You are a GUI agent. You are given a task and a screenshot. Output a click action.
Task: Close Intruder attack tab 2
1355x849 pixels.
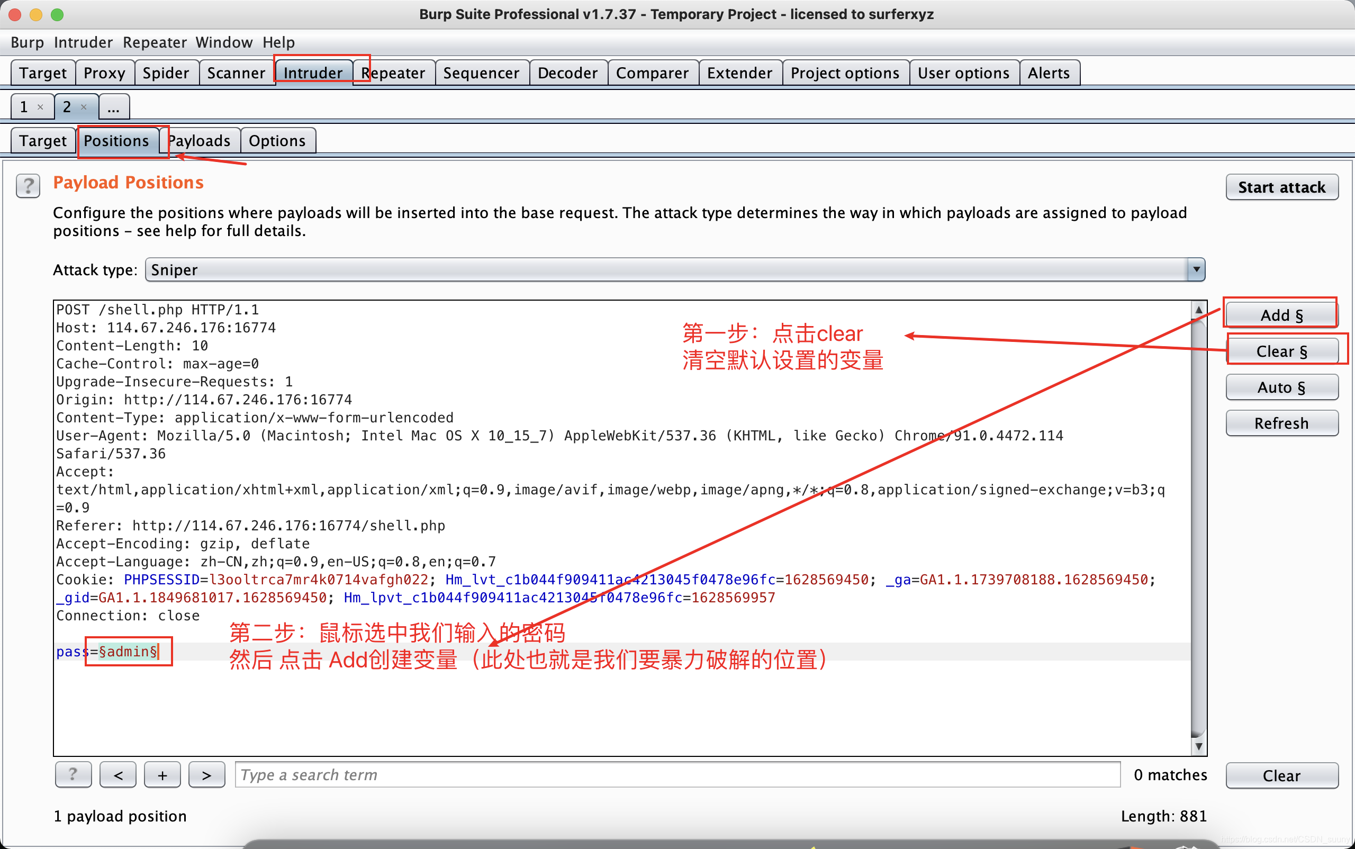click(x=84, y=107)
